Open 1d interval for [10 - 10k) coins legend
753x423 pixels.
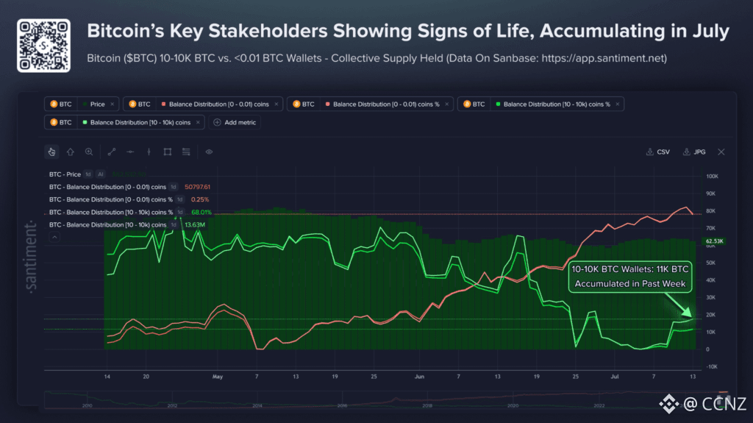[174, 224]
